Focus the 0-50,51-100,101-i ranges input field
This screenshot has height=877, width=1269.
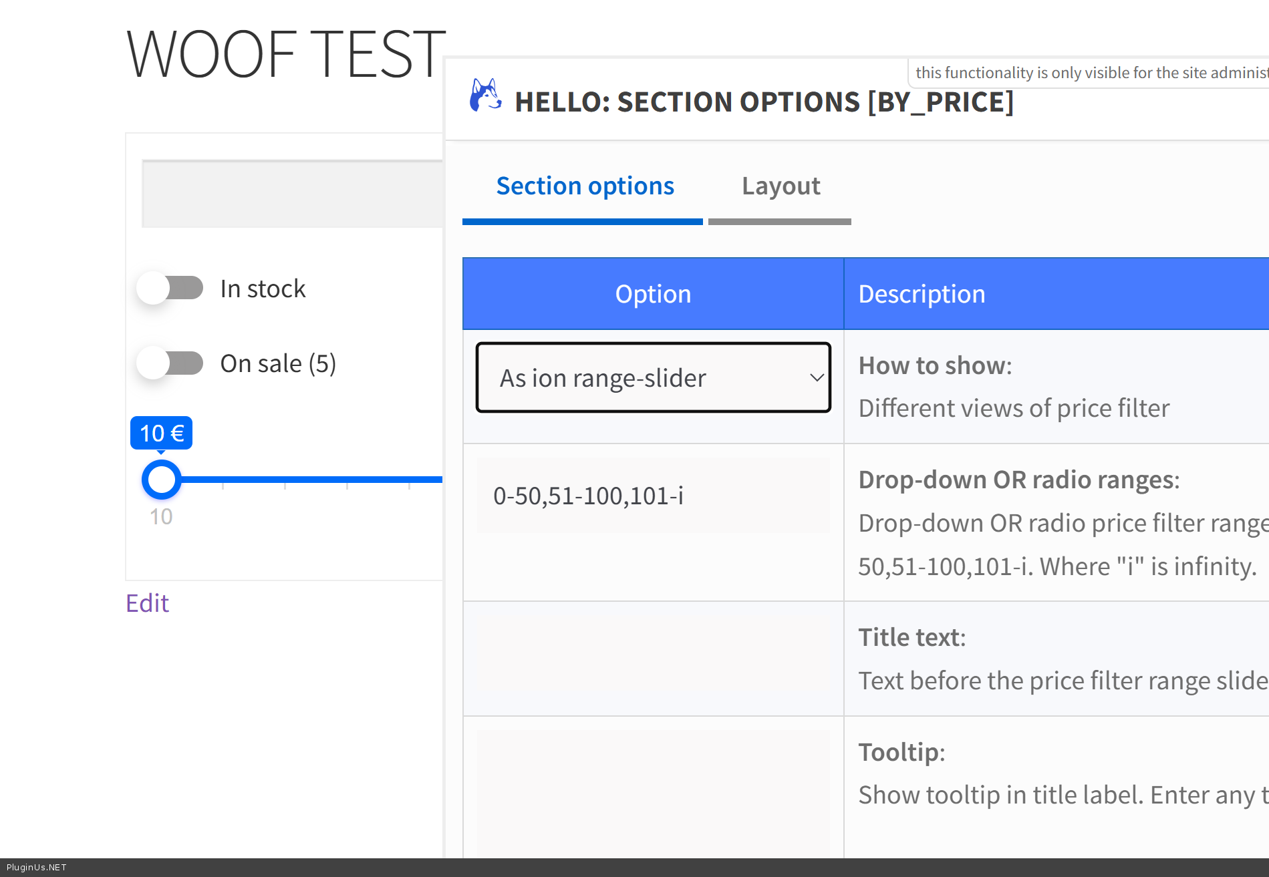(x=652, y=496)
